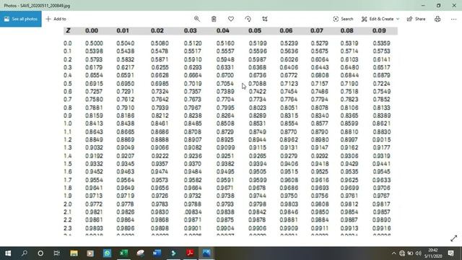Mark photo as favorite with heart icon
Viewport: 462px width, 260px height.
coord(231,19)
